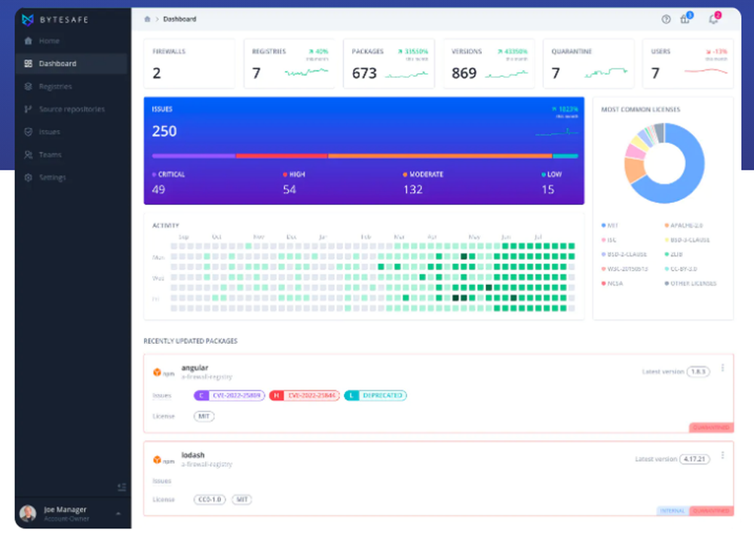Viewport: 754px width, 539px height.
Task: Open Source repositories in sidebar
Action: tap(71, 109)
